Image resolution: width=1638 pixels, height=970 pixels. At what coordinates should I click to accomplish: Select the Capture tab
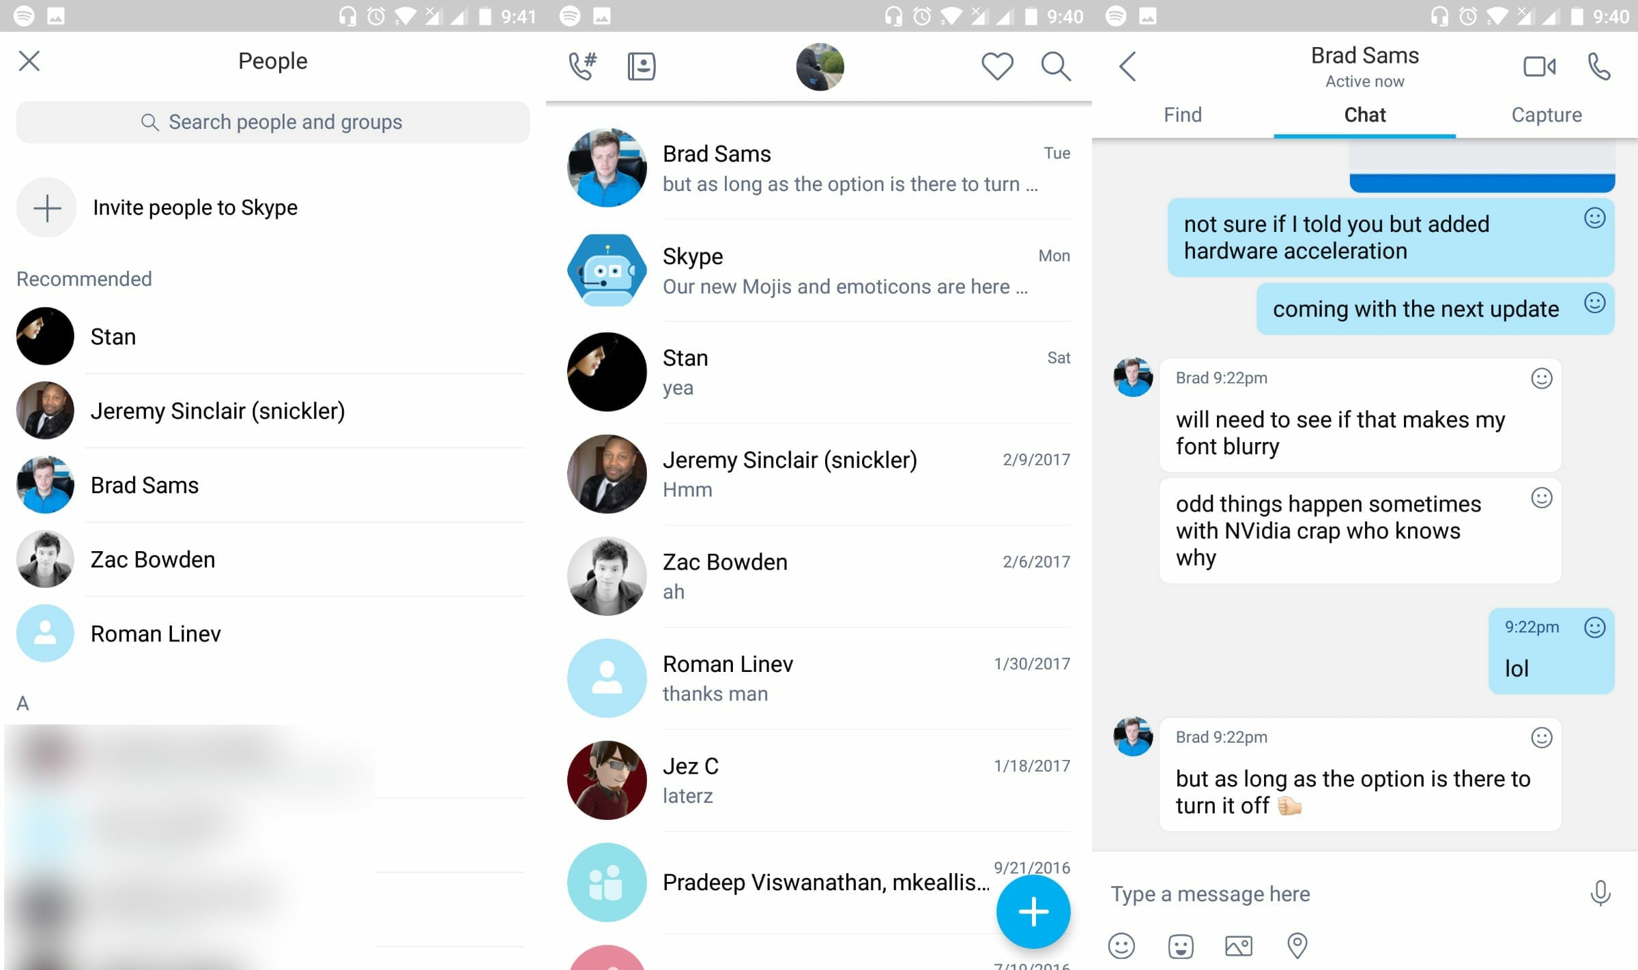tap(1547, 113)
